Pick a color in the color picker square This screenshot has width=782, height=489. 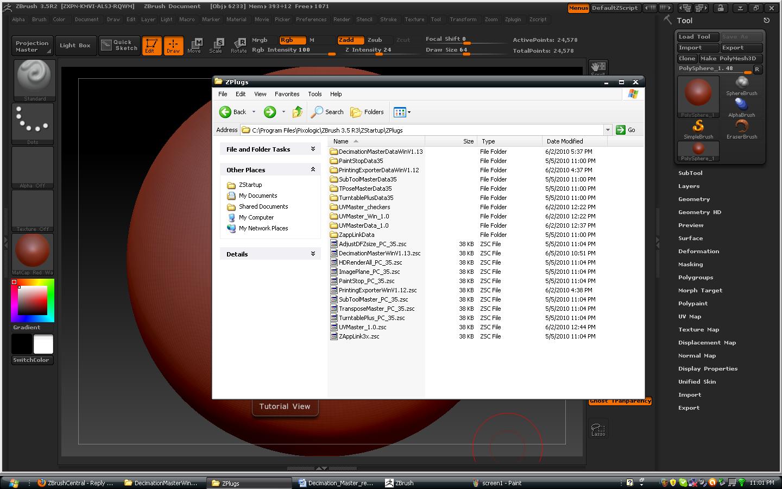point(33,300)
